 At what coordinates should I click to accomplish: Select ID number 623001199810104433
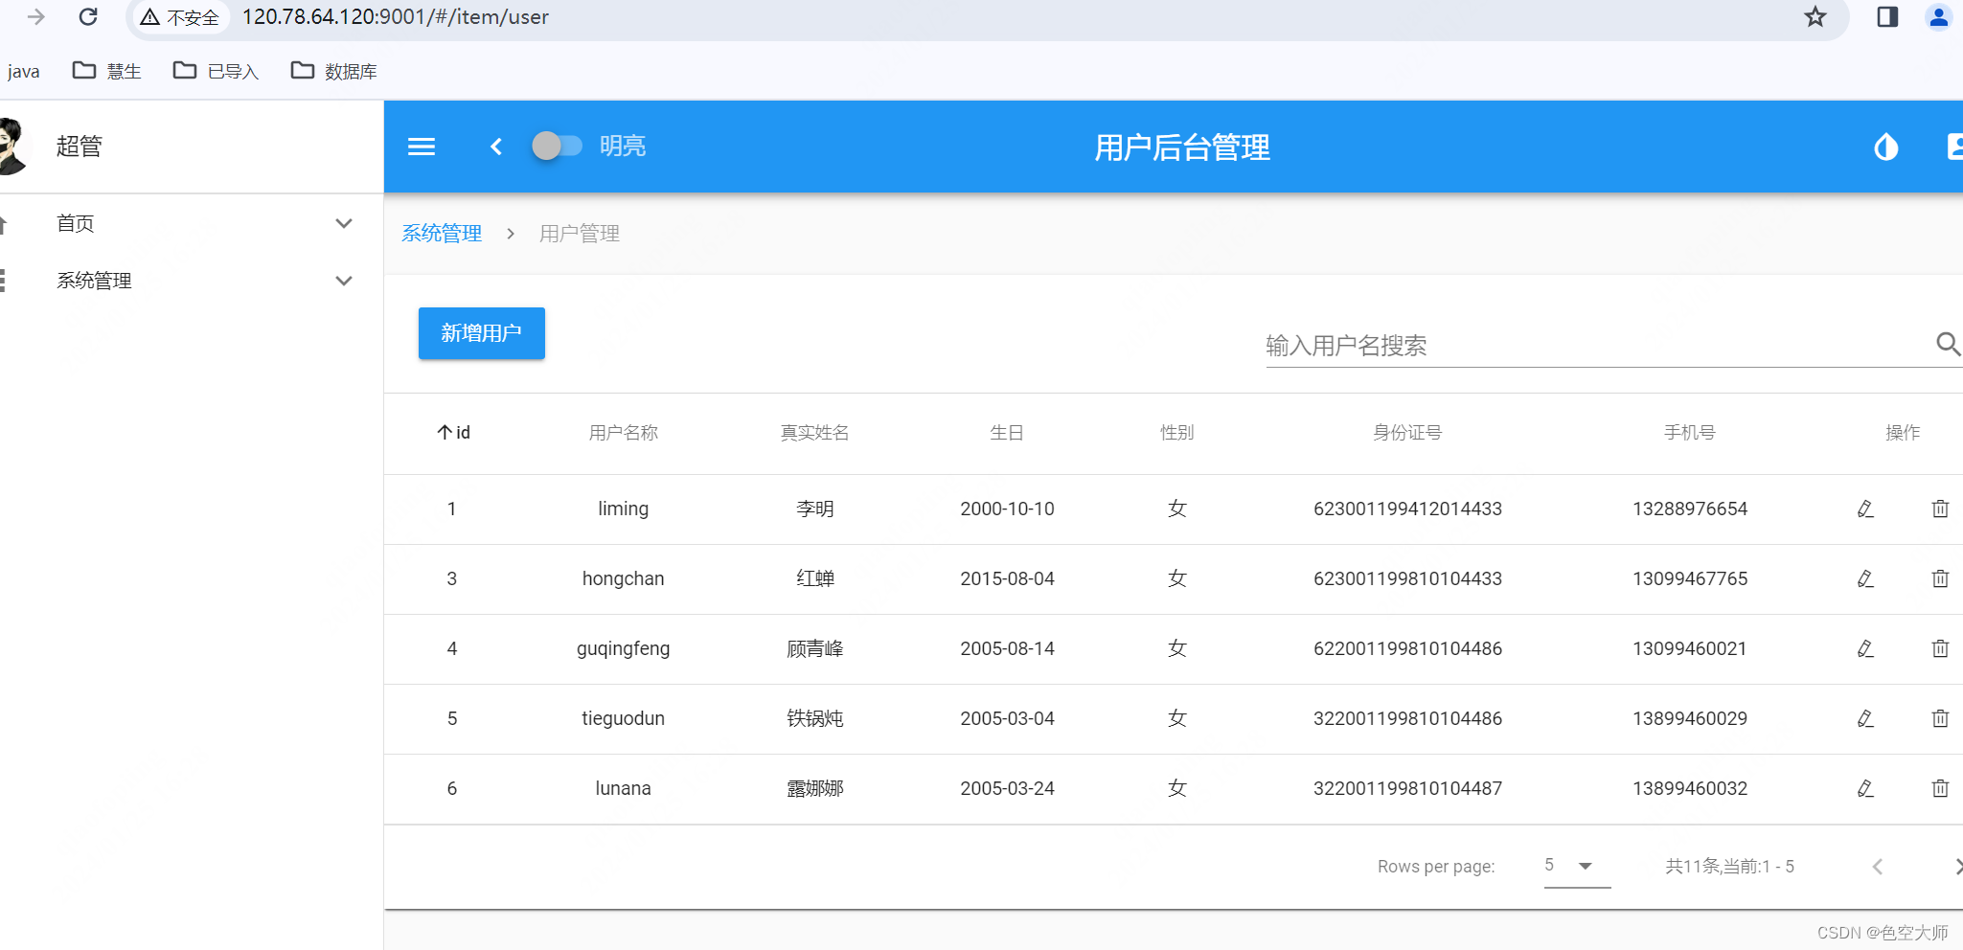click(x=1407, y=578)
